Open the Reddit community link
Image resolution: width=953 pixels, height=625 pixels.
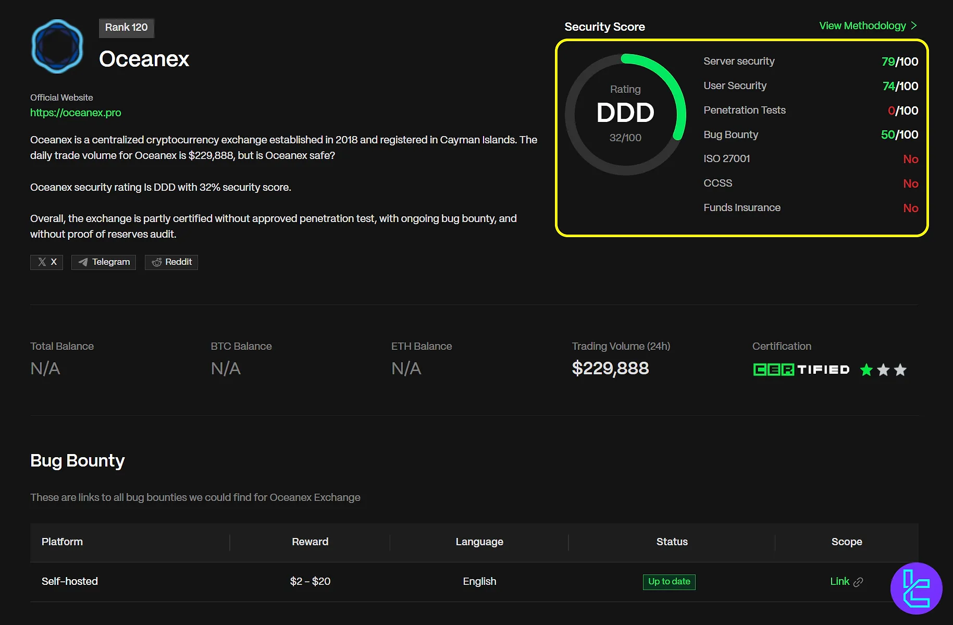[171, 262]
